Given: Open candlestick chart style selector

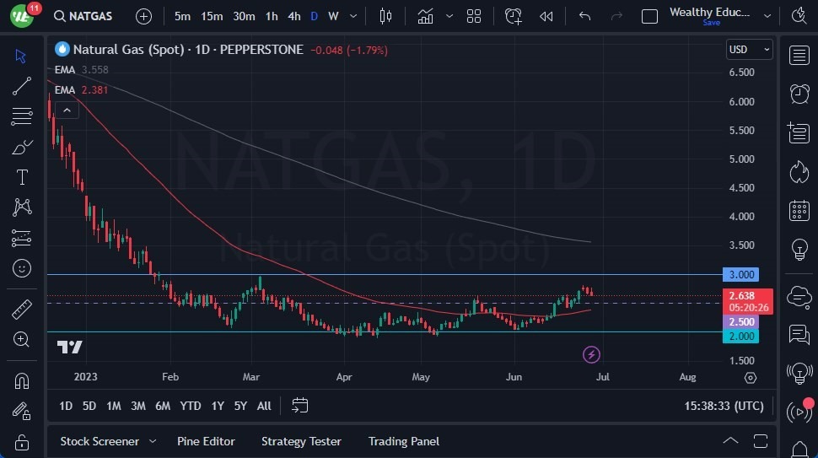Looking at the screenshot, I should pyautogui.click(x=385, y=16).
